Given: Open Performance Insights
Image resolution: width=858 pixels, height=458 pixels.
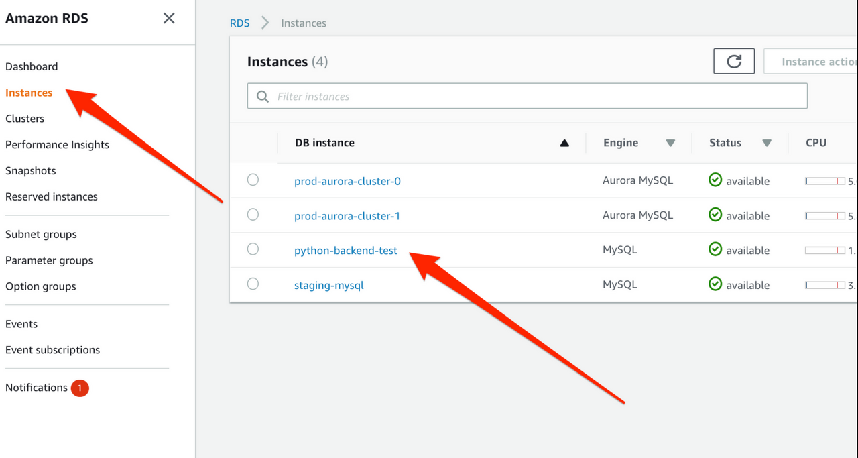Looking at the screenshot, I should (x=57, y=145).
